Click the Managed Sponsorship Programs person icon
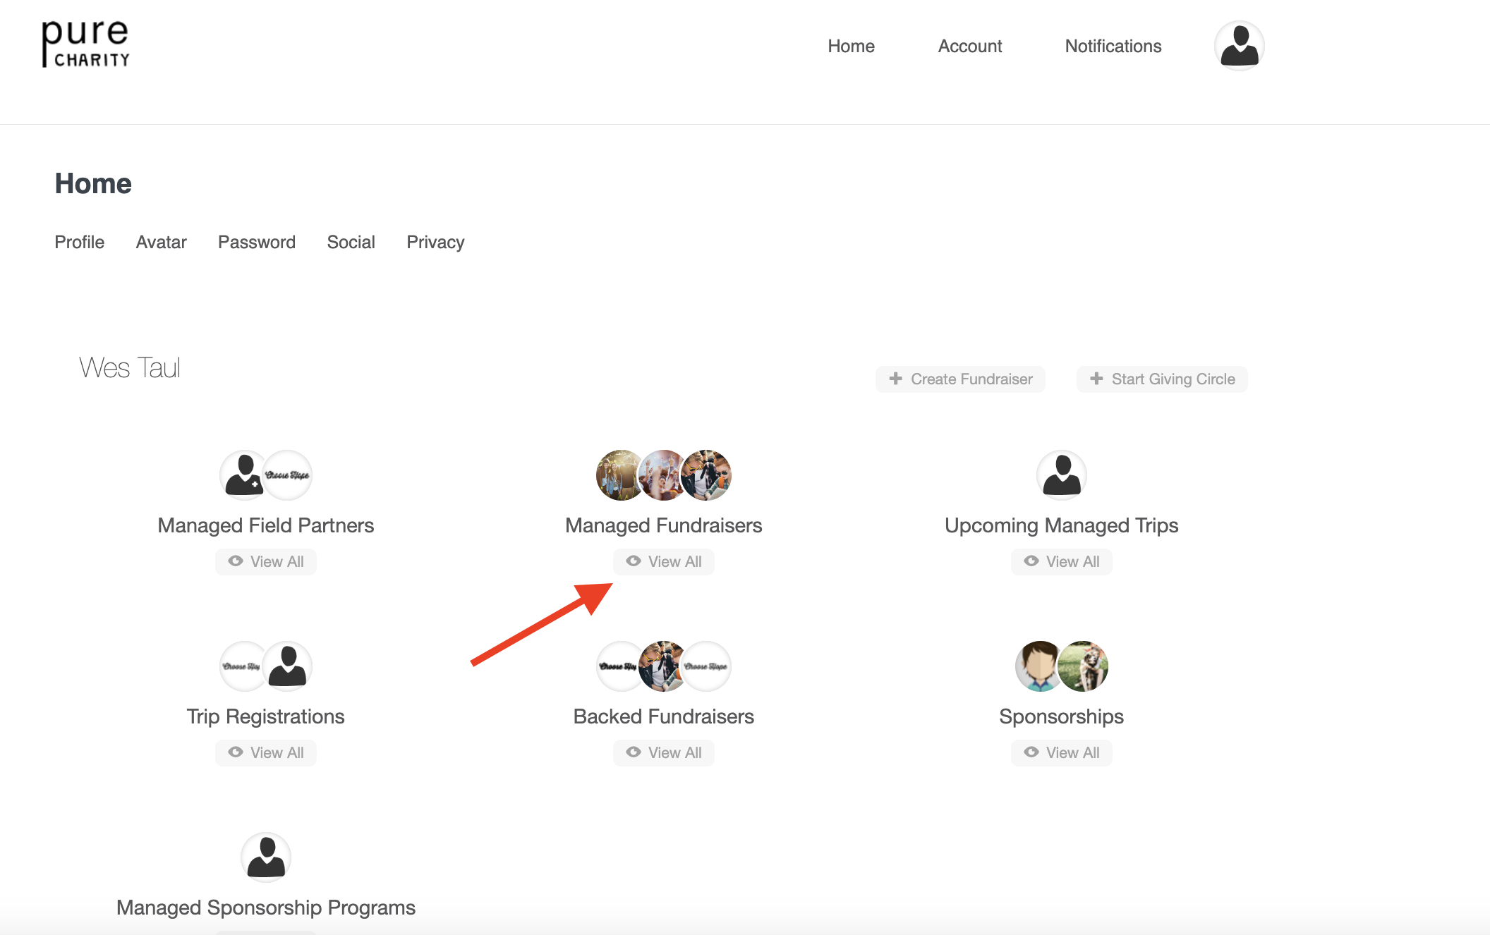This screenshot has height=935, width=1490. 266,857
